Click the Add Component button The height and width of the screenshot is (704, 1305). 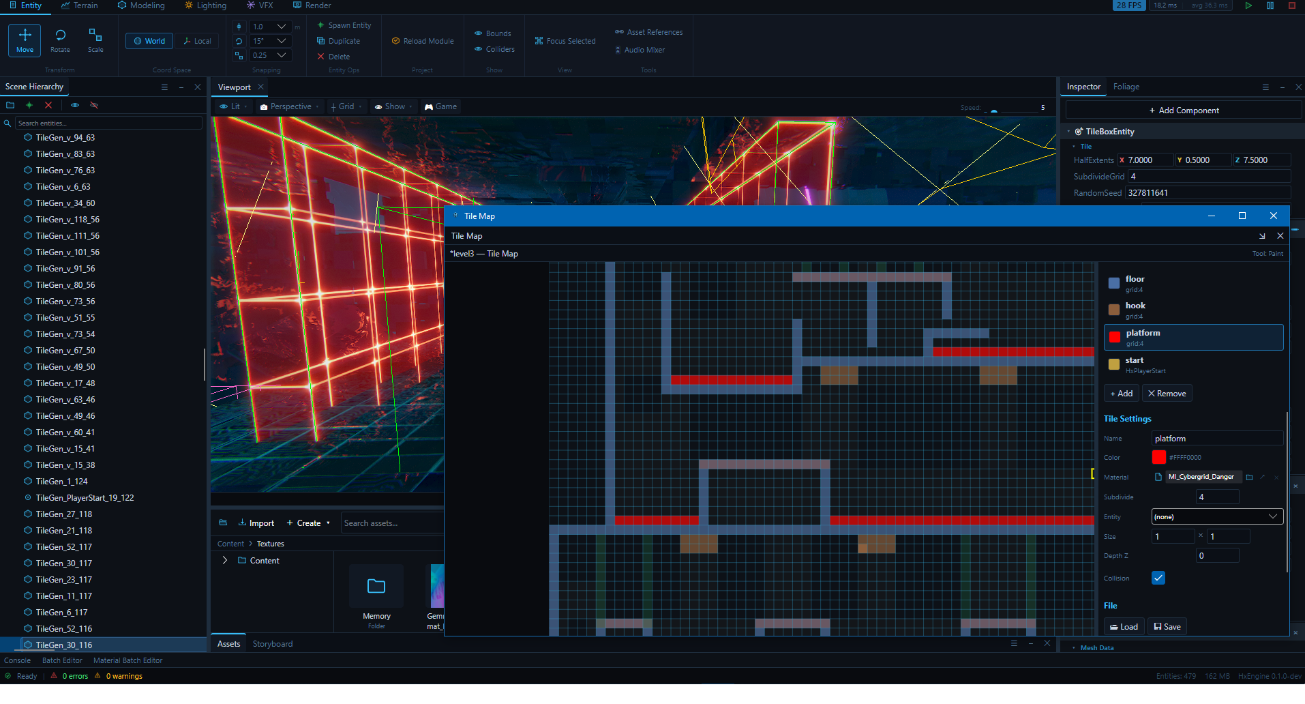coord(1184,111)
